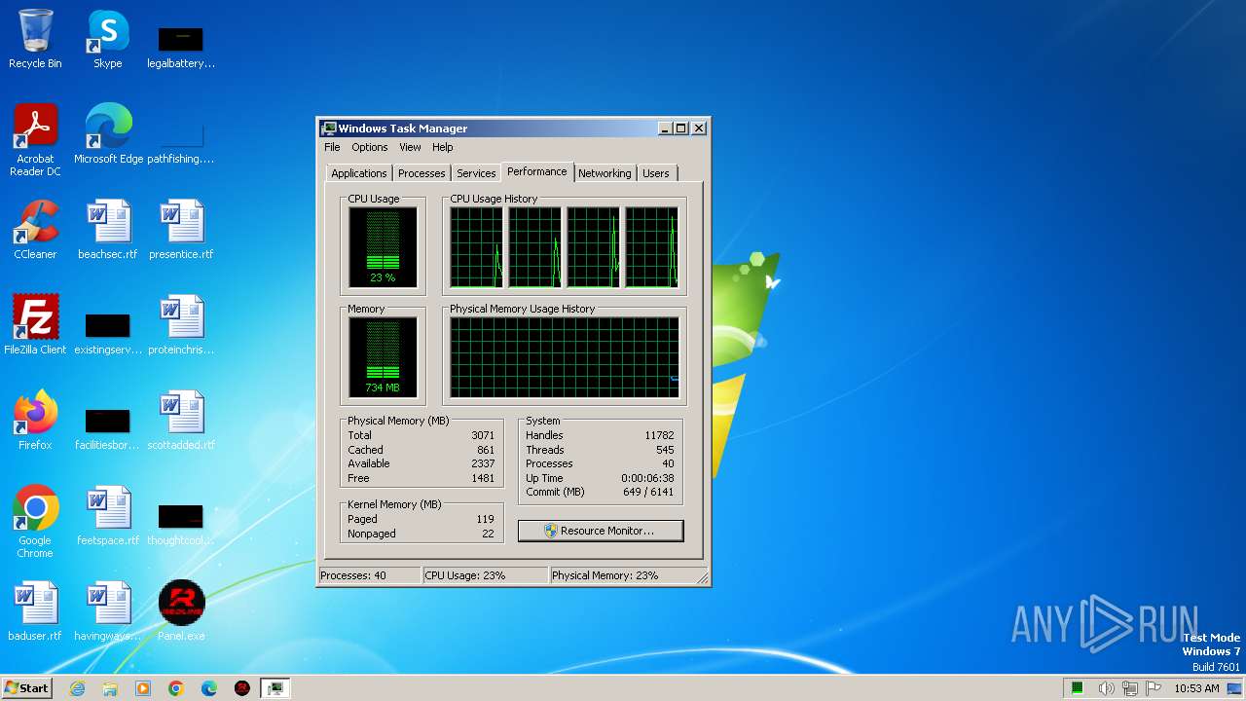Screen dimensions: 1246x701
Task: Click the network tray icon
Action: 1130,688
